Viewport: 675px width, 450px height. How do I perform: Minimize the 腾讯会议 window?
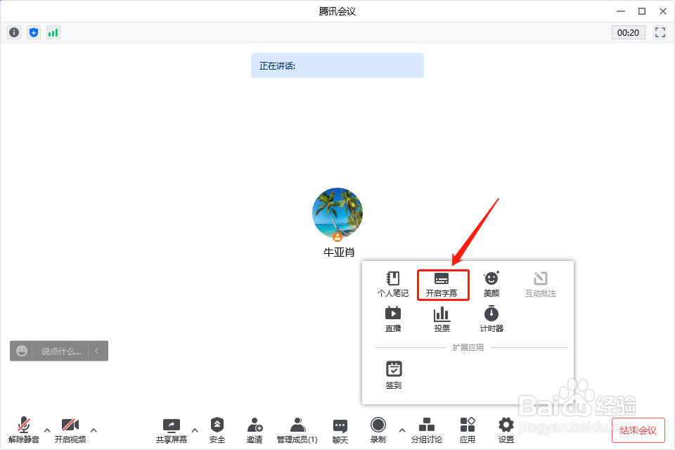[620, 11]
